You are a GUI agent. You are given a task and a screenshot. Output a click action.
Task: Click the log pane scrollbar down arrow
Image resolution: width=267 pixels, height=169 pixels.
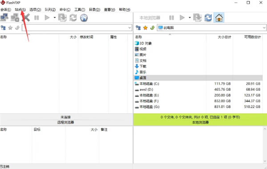pyautogui.click(x=265, y=161)
